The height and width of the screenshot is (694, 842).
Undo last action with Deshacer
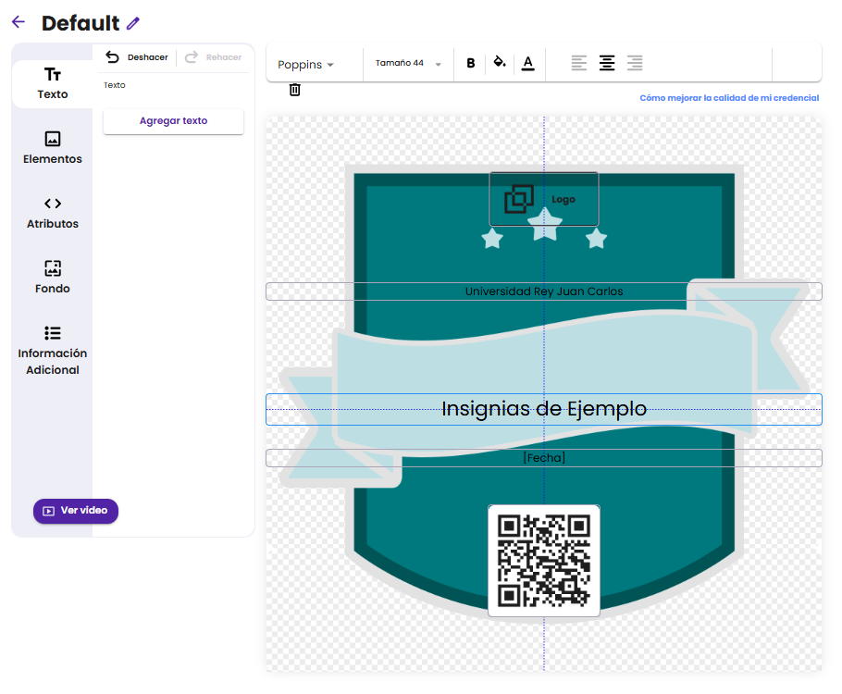tap(137, 57)
